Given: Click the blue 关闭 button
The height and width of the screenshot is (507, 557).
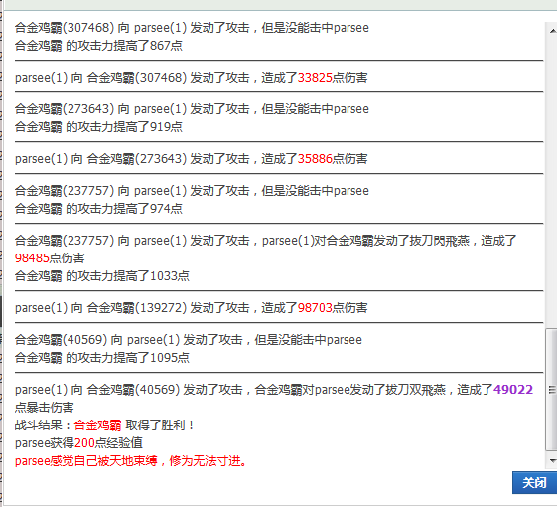Looking at the screenshot, I should point(534,483).
